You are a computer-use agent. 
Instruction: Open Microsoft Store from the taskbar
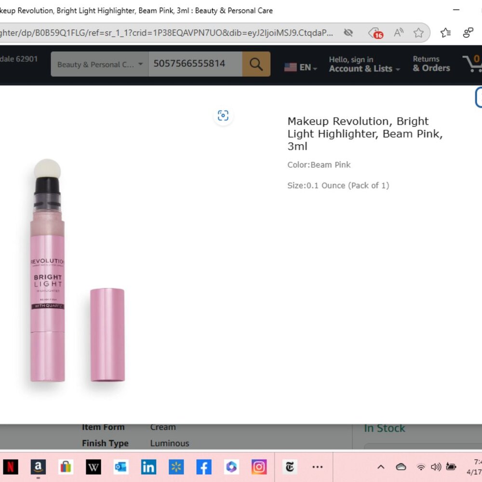click(x=66, y=467)
